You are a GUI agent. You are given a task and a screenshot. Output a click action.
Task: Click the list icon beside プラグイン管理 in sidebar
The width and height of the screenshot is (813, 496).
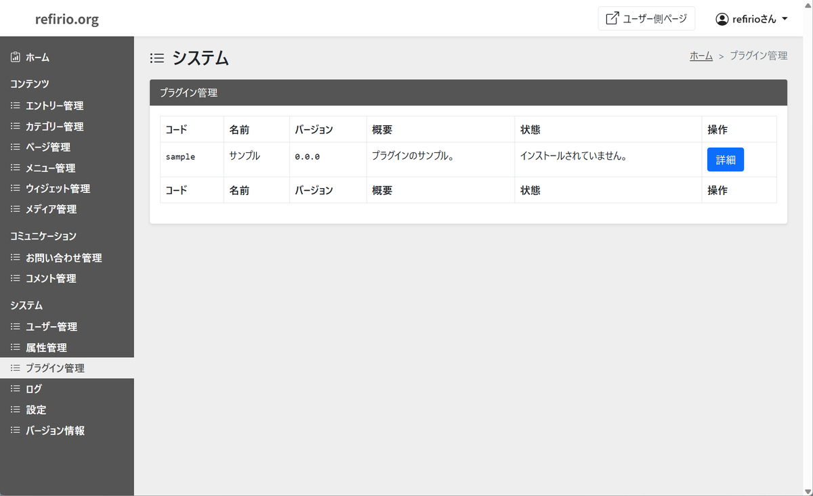tap(16, 368)
